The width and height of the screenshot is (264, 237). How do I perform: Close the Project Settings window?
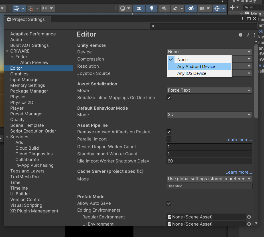255,19
